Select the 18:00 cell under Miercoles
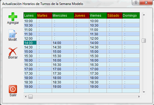Image resolution: width=154 pixels, height=105 pixels. pos(63,78)
